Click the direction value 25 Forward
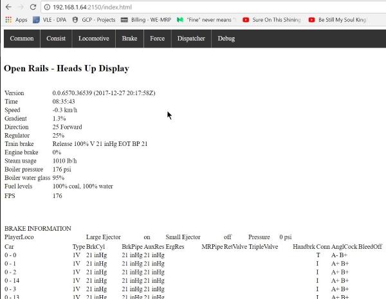Viewport: 386px width, 299px height. (67, 127)
